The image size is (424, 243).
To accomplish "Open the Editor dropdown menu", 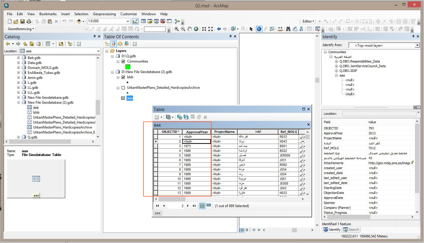I will tap(309, 21).
